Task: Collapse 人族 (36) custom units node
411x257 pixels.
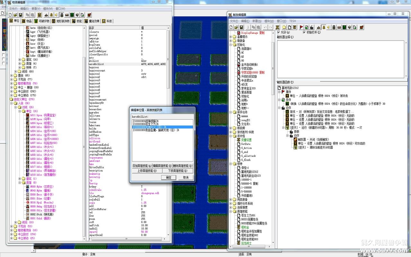Action: point(12,103)
